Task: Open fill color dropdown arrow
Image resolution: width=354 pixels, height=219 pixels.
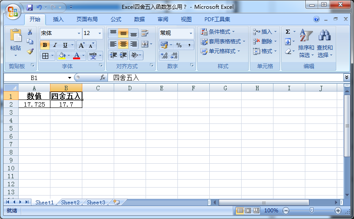Action: coord(69,56)
